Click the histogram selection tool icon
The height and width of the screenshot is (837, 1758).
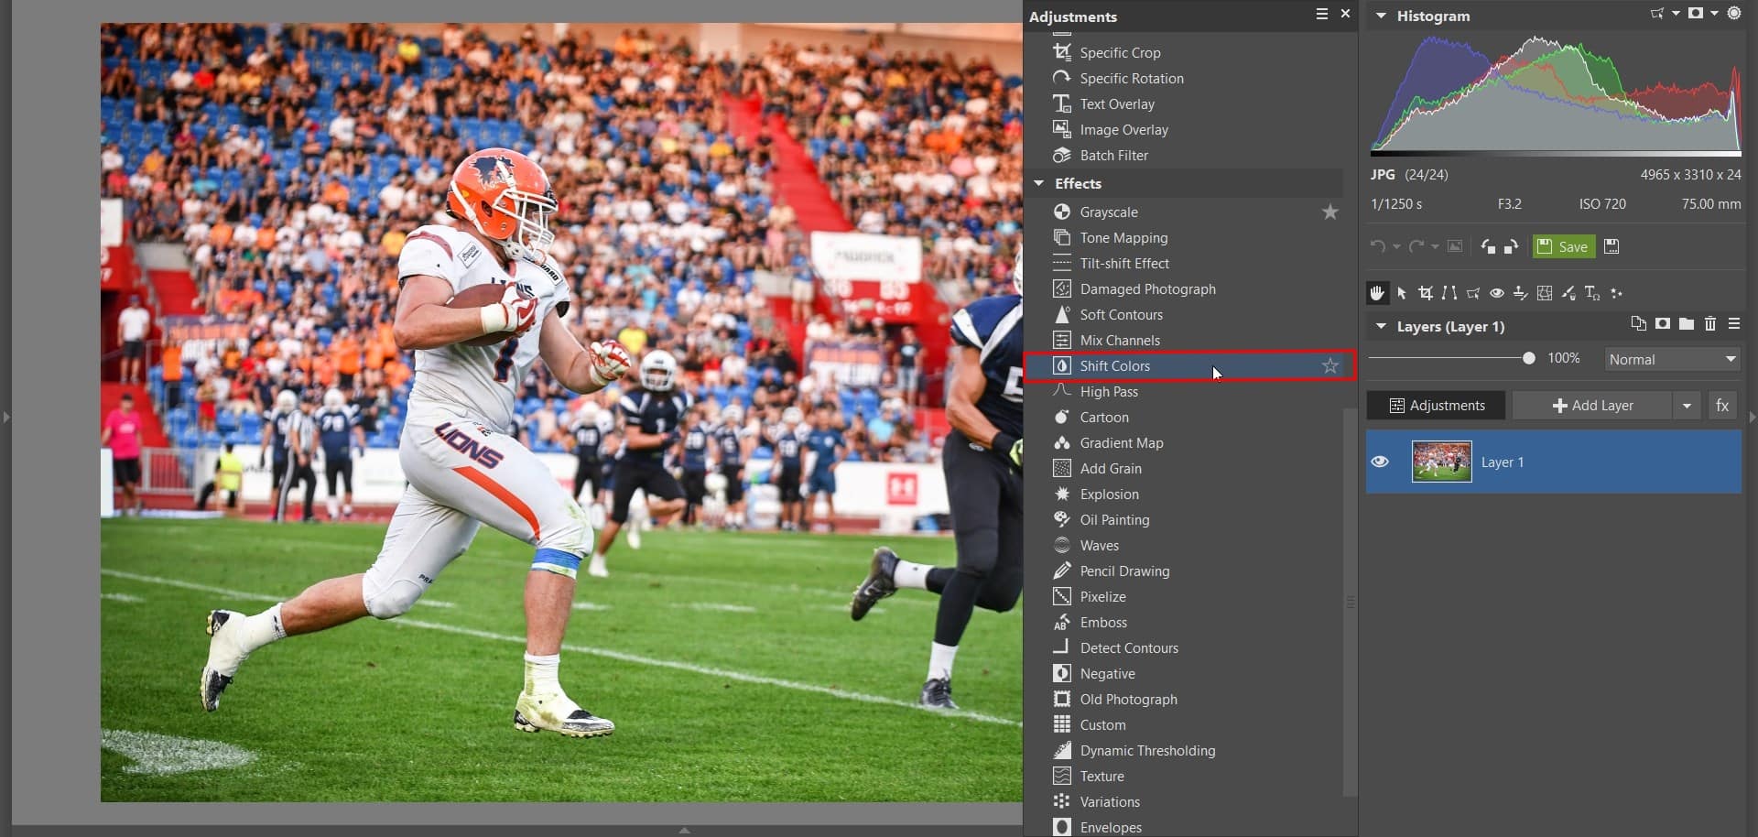point(1657,14)
